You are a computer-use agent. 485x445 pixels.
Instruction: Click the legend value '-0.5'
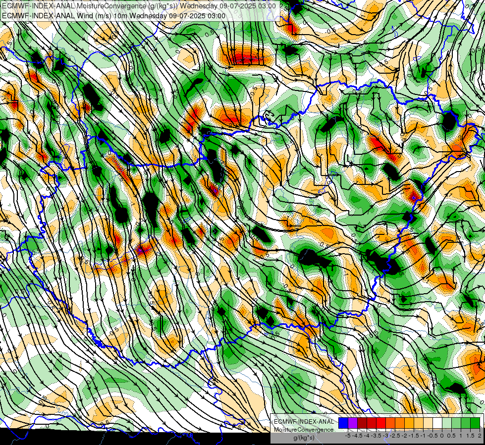pos(432,436)
